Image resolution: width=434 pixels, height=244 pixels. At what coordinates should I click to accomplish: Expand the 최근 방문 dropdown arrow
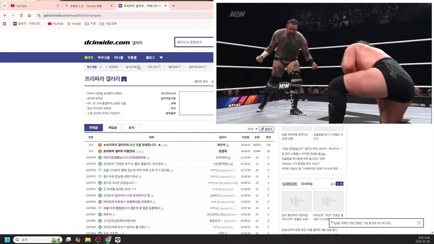click(x=101, y=67)
